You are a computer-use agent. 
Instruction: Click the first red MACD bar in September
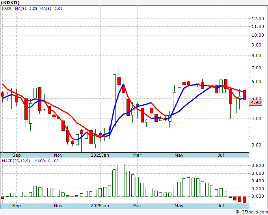pyautogui.click(x=2, y=198)
